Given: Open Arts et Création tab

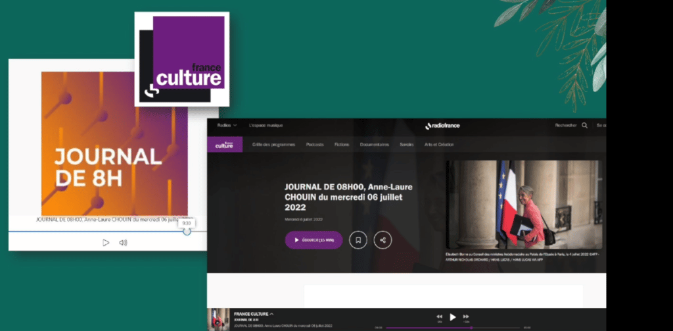Looking at the screenshot, I should click(x=439, y=144).
